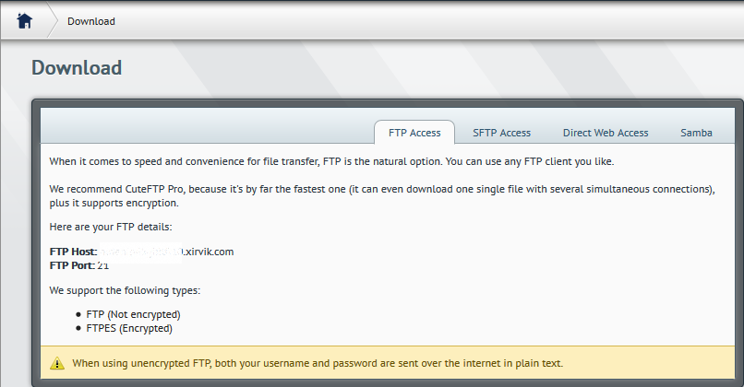Click the breadcrumb chevron separator after home
This screenshot has height=387, width=744.
[53, 21]
